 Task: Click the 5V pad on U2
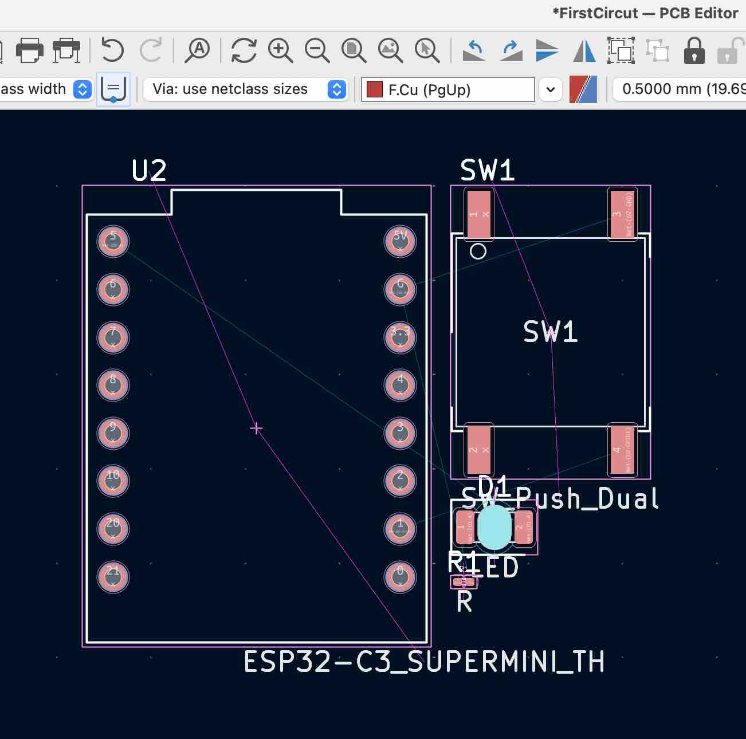point(400,241)
